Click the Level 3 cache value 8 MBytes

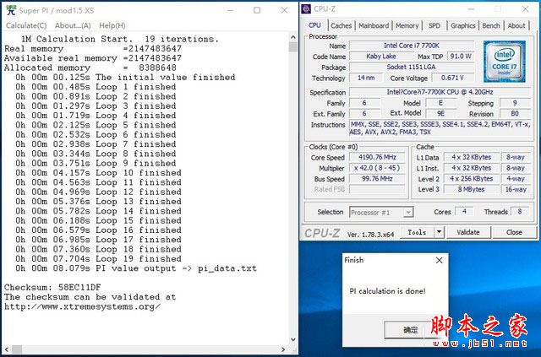(x=471, y=189)
